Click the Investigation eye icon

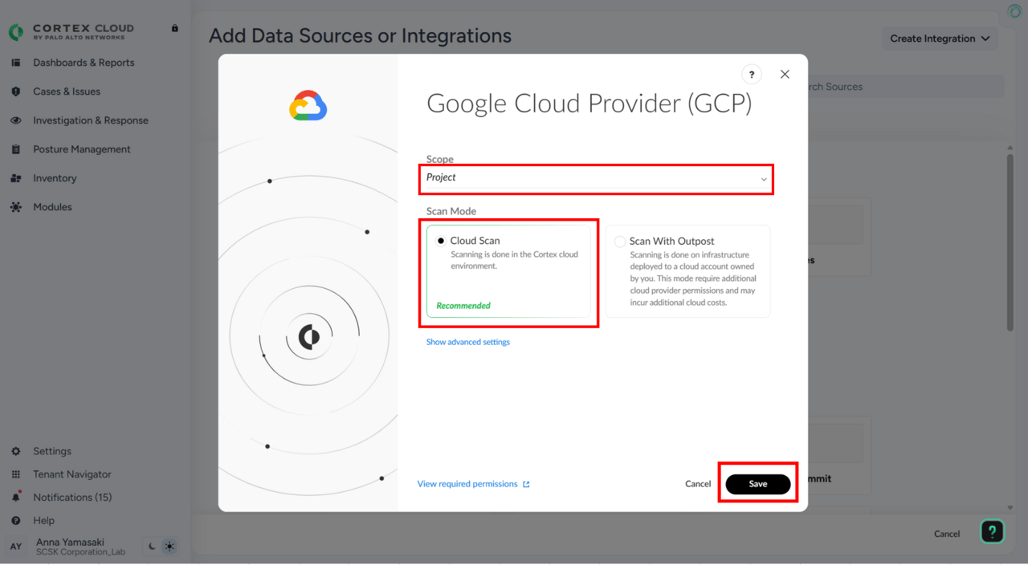pos(16,120)
